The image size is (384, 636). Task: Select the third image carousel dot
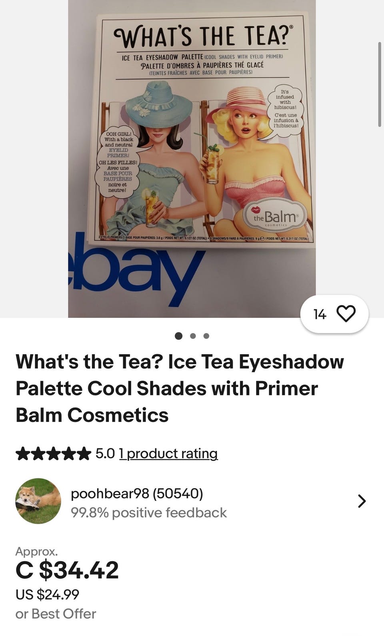[206, 336]
